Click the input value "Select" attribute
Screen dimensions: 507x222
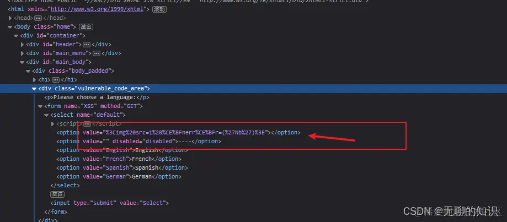click(142, 203)
